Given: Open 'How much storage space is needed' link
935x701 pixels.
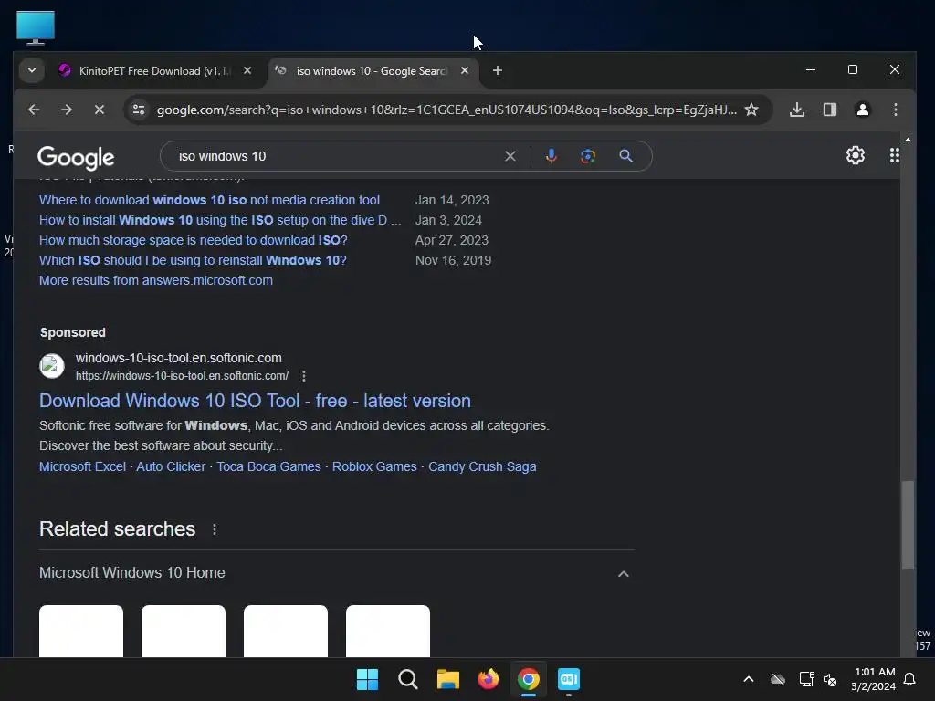Looking at the screenshot, I should (194, 240).
